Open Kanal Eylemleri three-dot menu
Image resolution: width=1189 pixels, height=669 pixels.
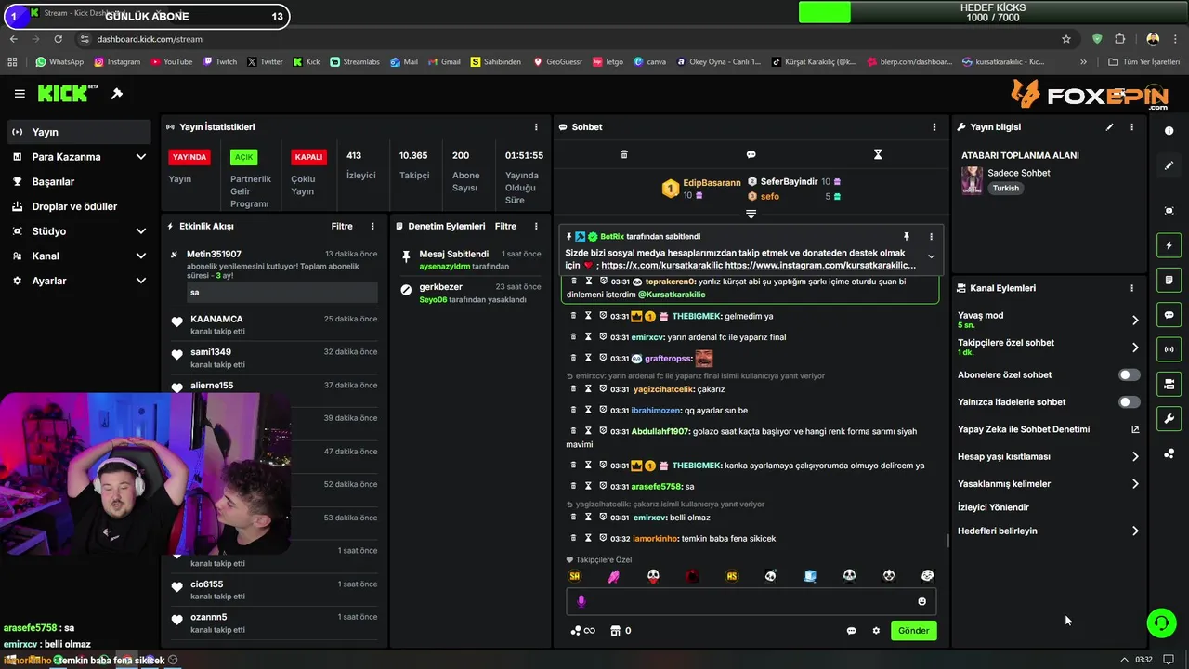pos(1131,288)
